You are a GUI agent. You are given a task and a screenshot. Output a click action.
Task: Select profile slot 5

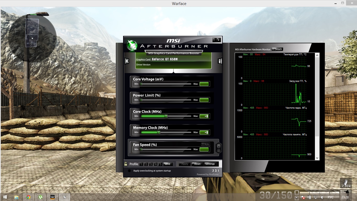160,164
